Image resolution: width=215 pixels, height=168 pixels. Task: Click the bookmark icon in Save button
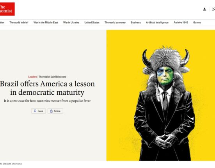[35, 111]
